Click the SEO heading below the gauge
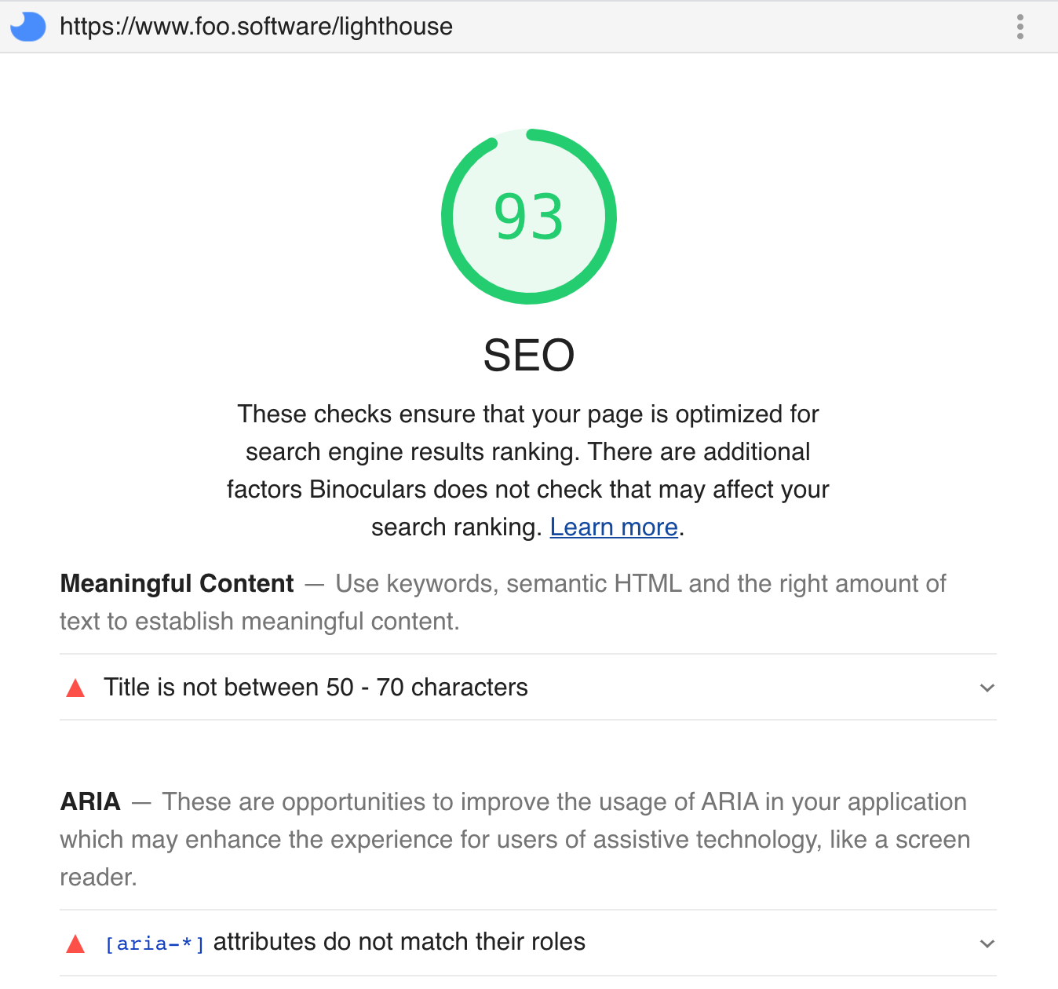The image size is (1058, 989). pyautogui.click(x=528, y=355)
